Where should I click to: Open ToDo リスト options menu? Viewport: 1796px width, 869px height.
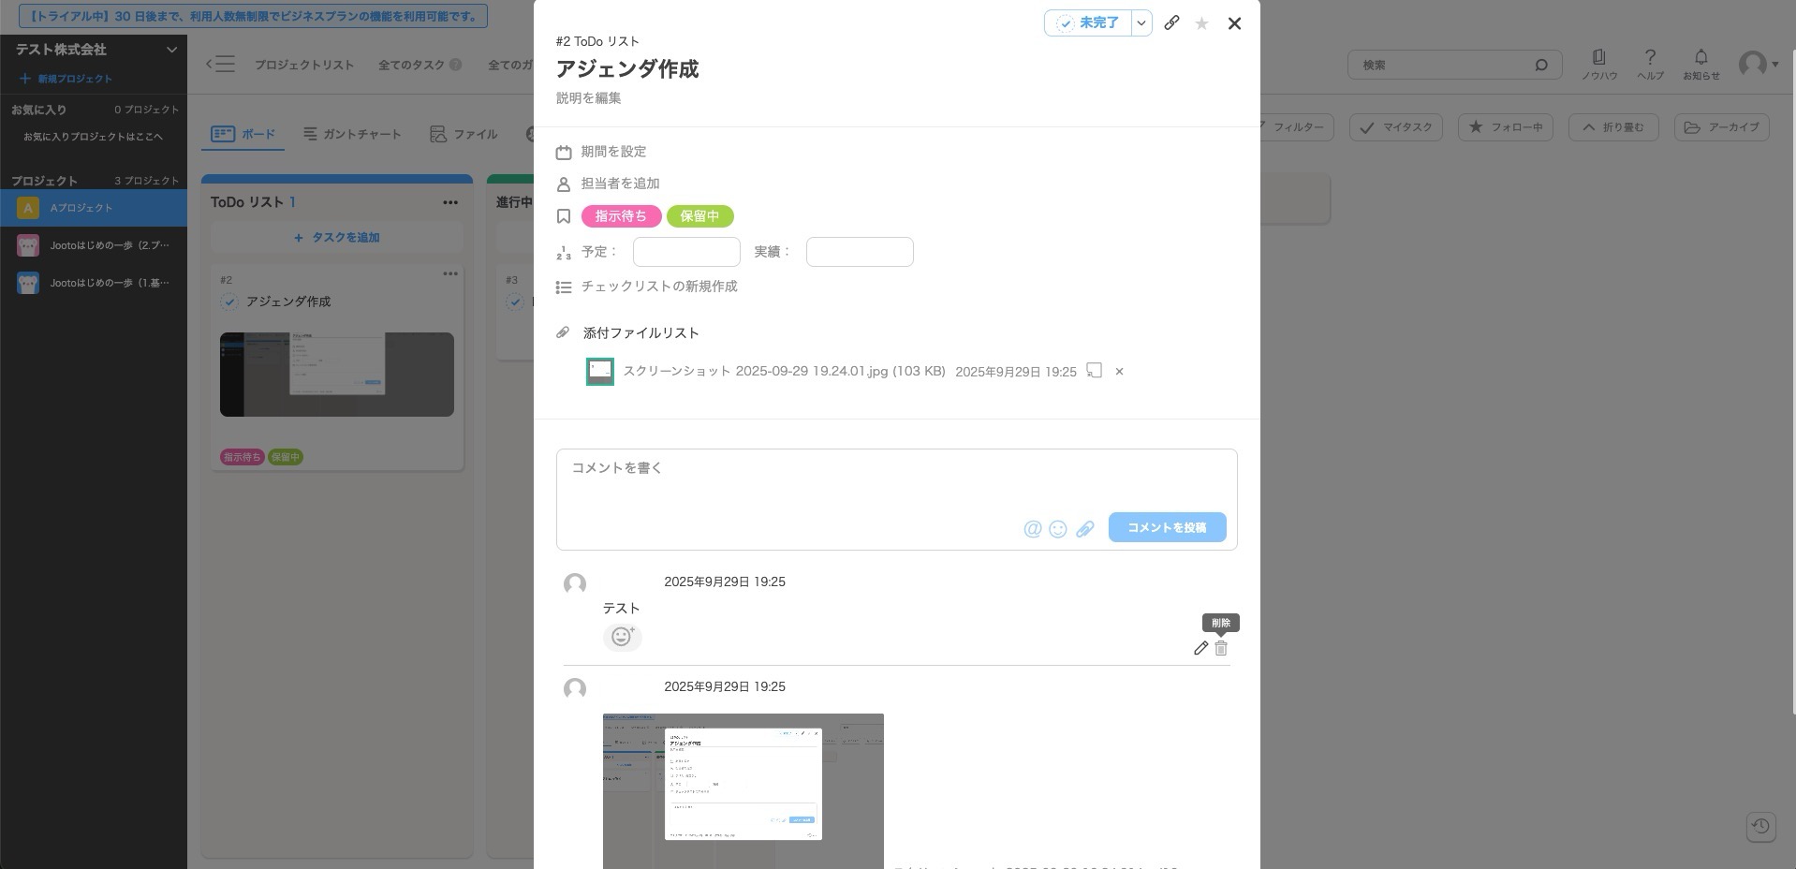pos(450,202)
